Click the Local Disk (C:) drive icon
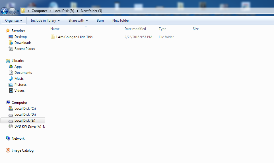 pyautogui.click(x=11, y=108)
